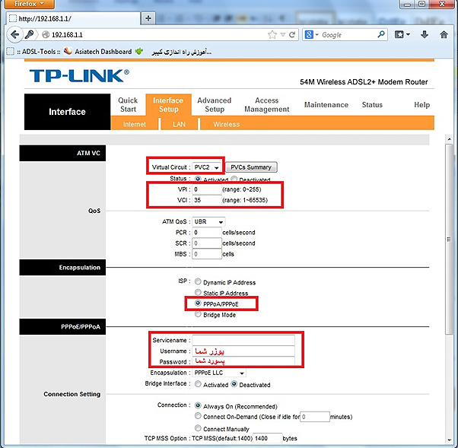Open the Status tab
The width and height of the screenshot is (458, 448).
(x=372, y=104)
